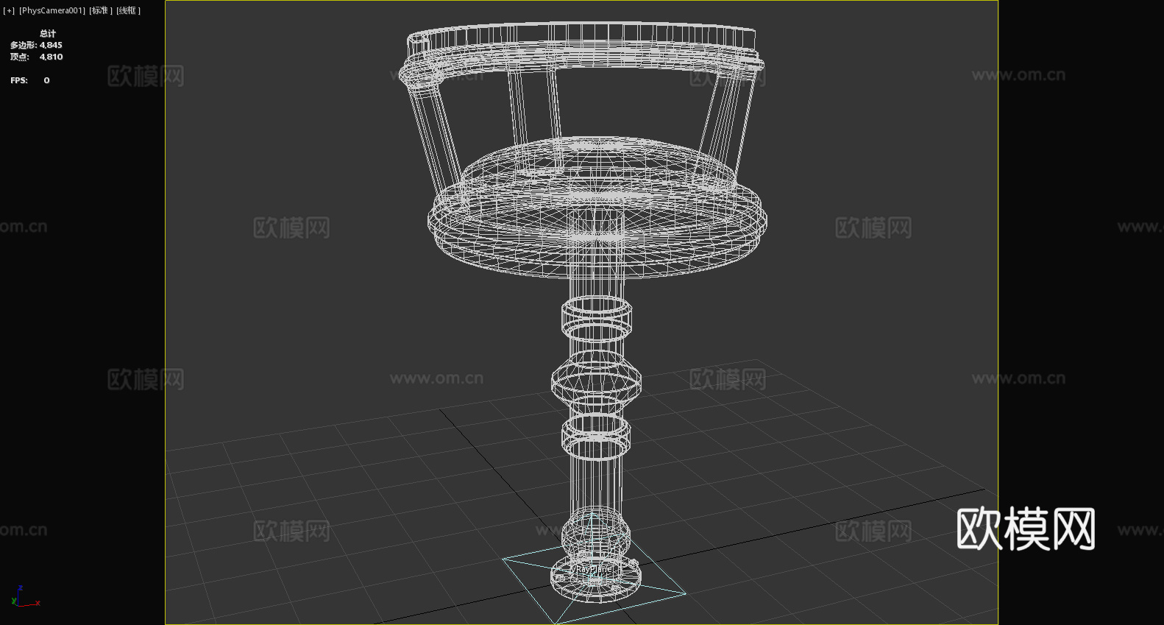Open the [+] viewport general menu
Viewport: 1164px width, 625px height.
[9, 10]
